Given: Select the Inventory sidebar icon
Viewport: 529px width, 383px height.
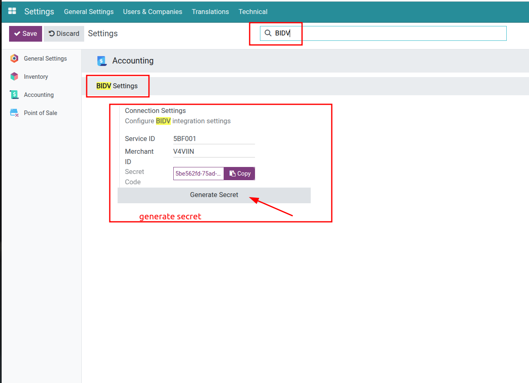Looking at the screenshot, I should point(14,76).
